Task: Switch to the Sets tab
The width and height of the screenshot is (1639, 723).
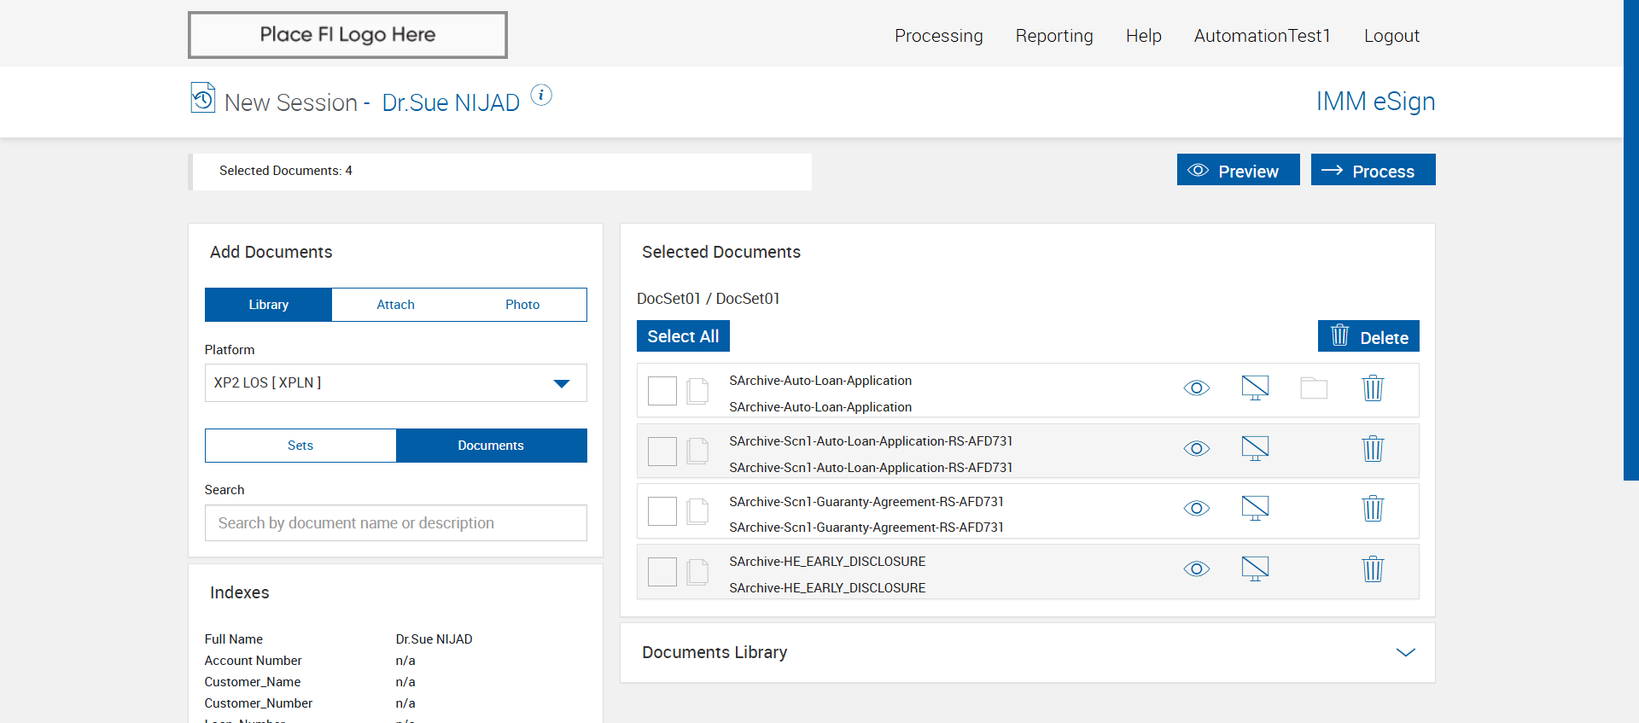Action: tap(300, 446)
